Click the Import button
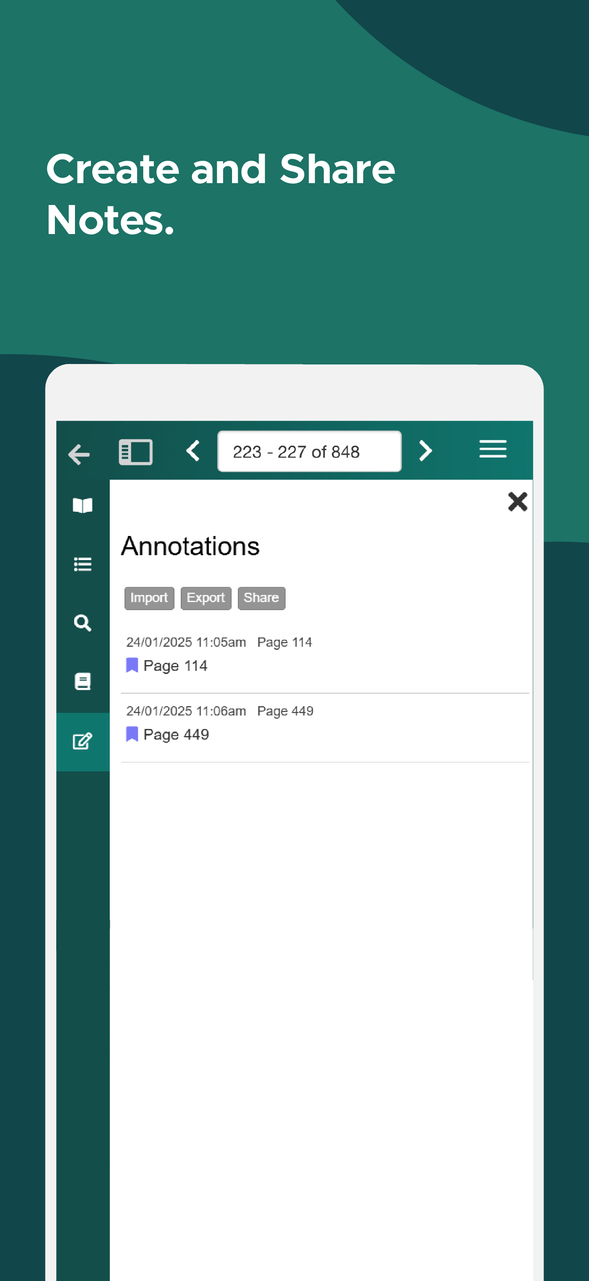The width and height of the screenshot is (589, 1281). click(149, 598)
